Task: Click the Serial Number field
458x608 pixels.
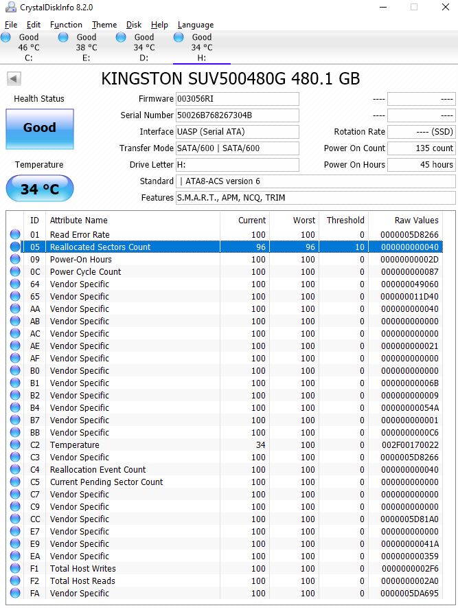Action: coord(237,115)
